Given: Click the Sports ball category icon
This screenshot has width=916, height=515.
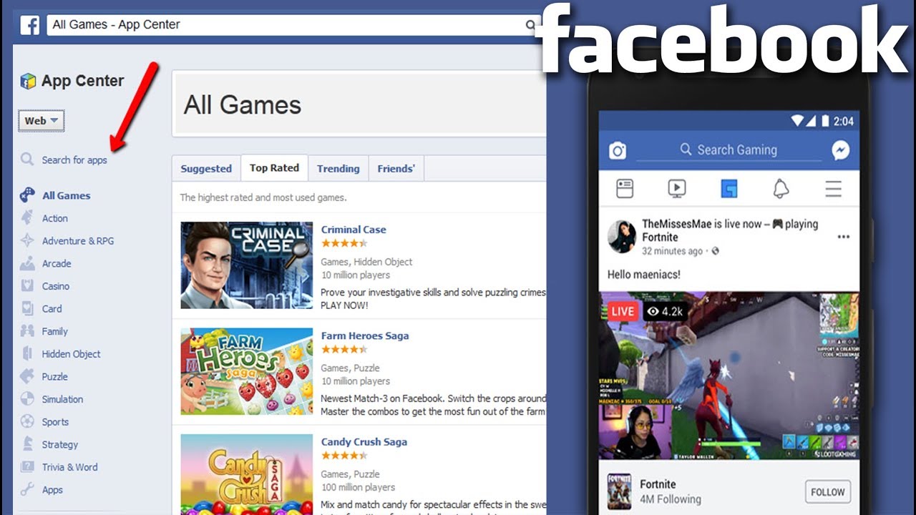Looking at the screenshot, I should (x=27, y=421).
